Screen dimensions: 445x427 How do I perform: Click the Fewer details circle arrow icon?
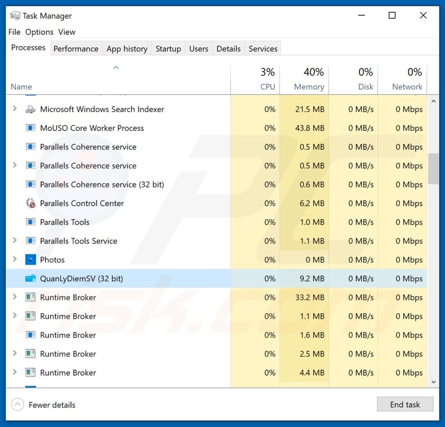pos(17,404)
